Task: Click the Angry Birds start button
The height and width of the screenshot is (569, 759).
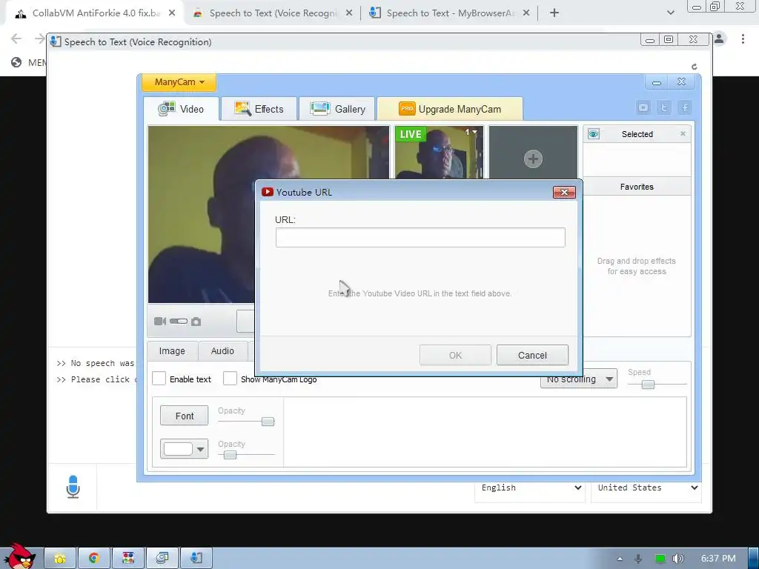Action: point(19,556)
